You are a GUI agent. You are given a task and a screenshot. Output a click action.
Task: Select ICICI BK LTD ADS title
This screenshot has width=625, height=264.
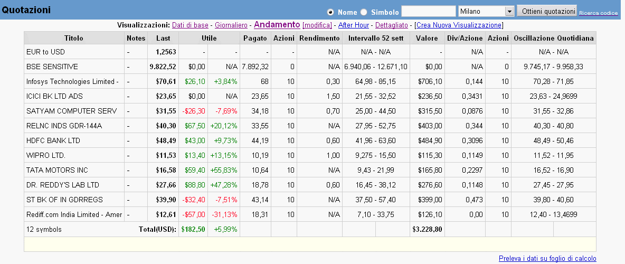click(x=54, y=96)
